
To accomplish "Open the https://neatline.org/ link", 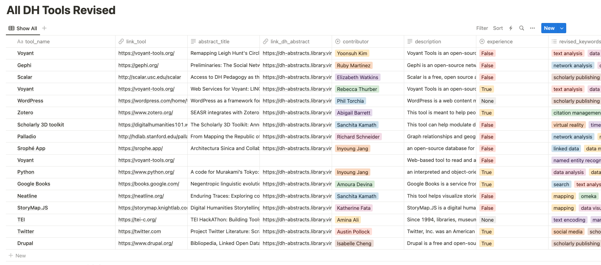I will [x=141, y=196].
